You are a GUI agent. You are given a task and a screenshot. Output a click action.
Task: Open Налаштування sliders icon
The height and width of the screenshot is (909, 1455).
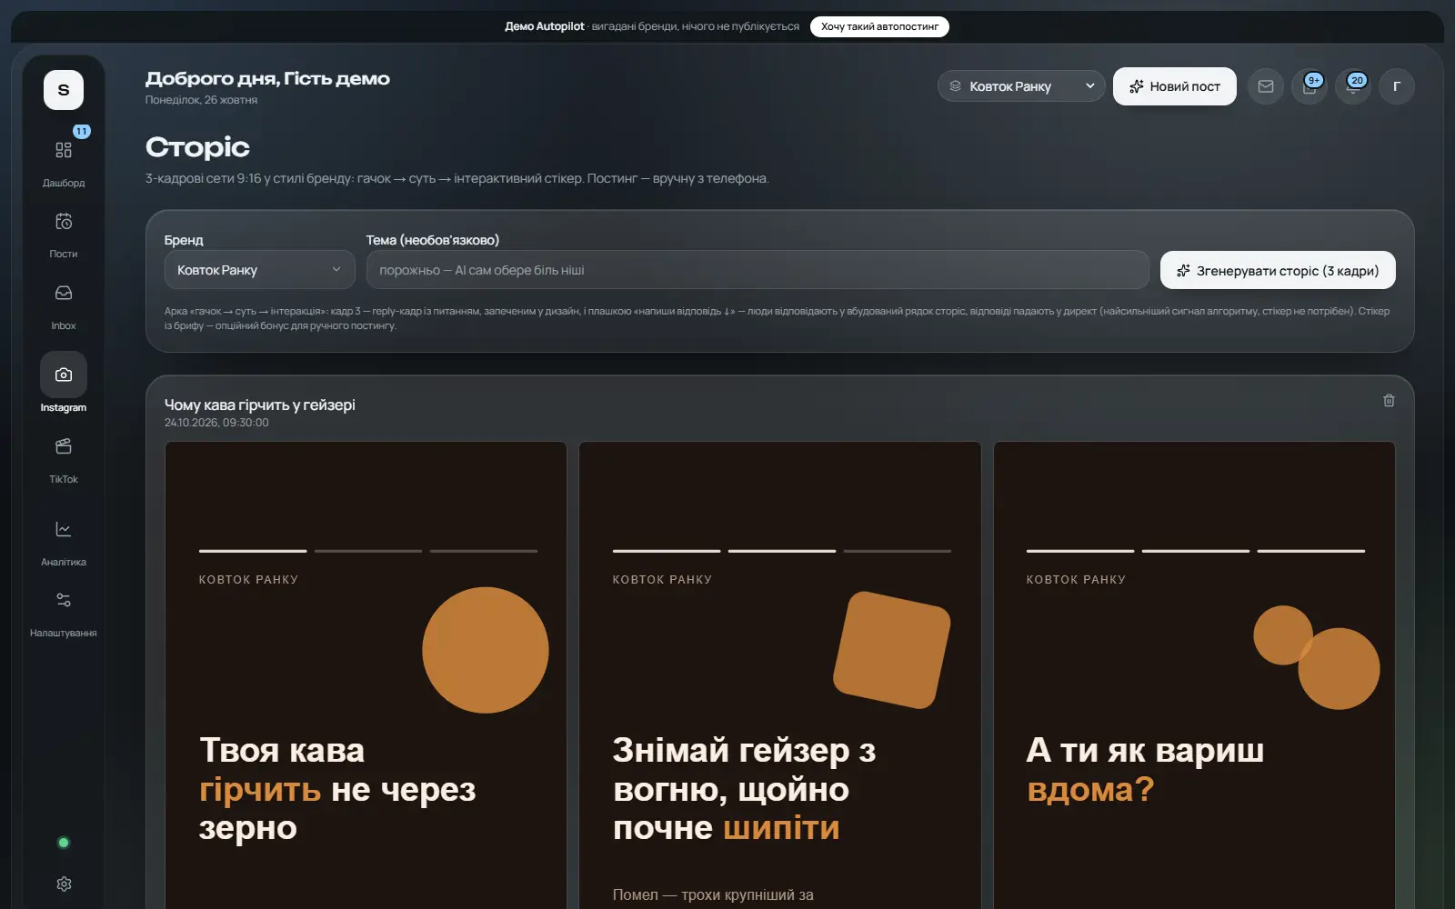point(64,600)
